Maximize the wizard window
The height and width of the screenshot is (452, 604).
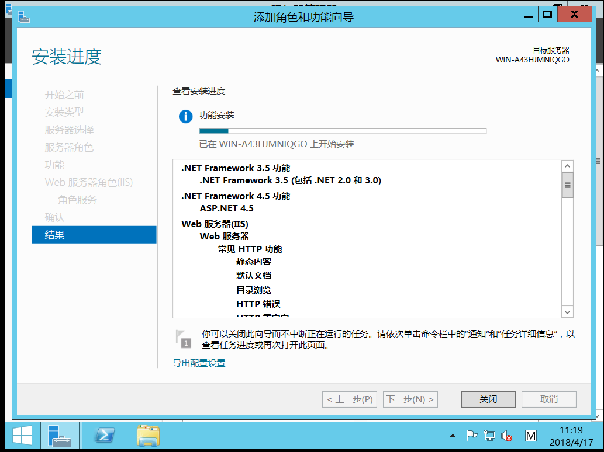point(547,15)
